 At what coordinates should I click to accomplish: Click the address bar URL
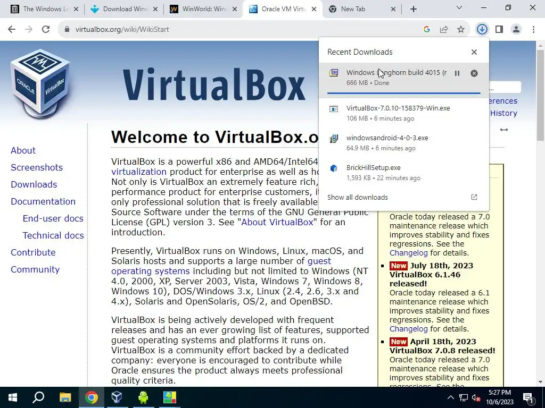point(122,30)
